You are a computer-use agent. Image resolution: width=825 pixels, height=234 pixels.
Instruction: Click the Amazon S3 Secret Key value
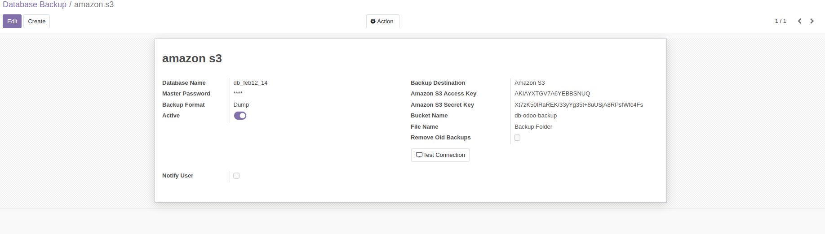coord(578,105)
